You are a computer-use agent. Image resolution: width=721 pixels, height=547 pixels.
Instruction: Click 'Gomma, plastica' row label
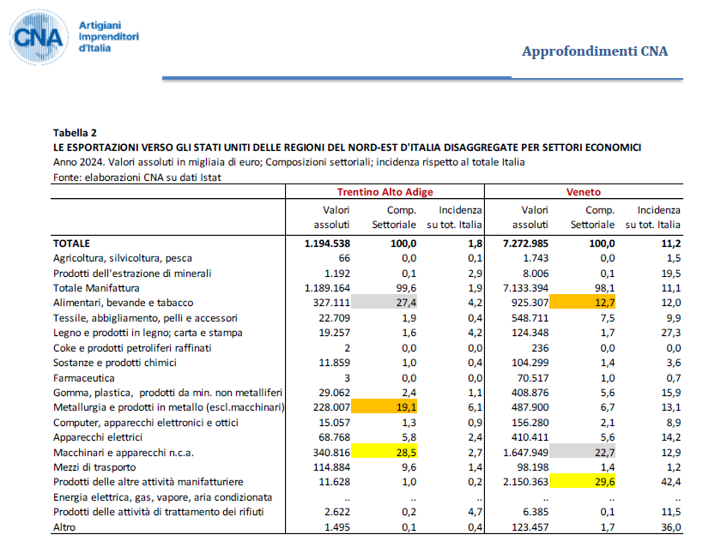(x=167, y=393)
